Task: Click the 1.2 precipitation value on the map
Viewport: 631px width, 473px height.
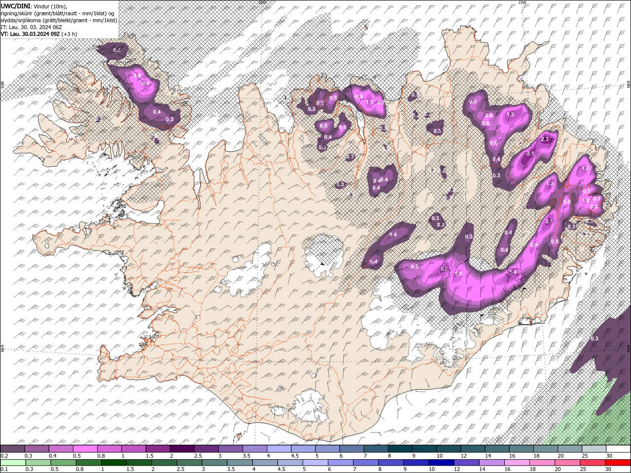Action: point(586,168)
